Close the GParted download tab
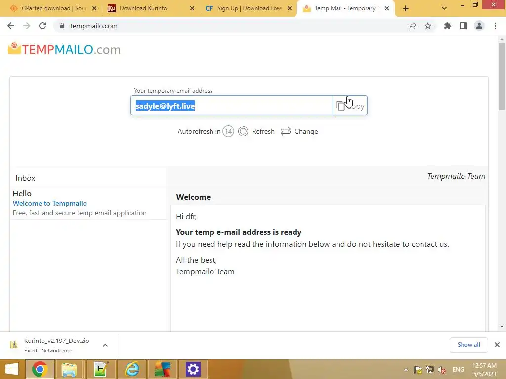 (x=94, y=9)
